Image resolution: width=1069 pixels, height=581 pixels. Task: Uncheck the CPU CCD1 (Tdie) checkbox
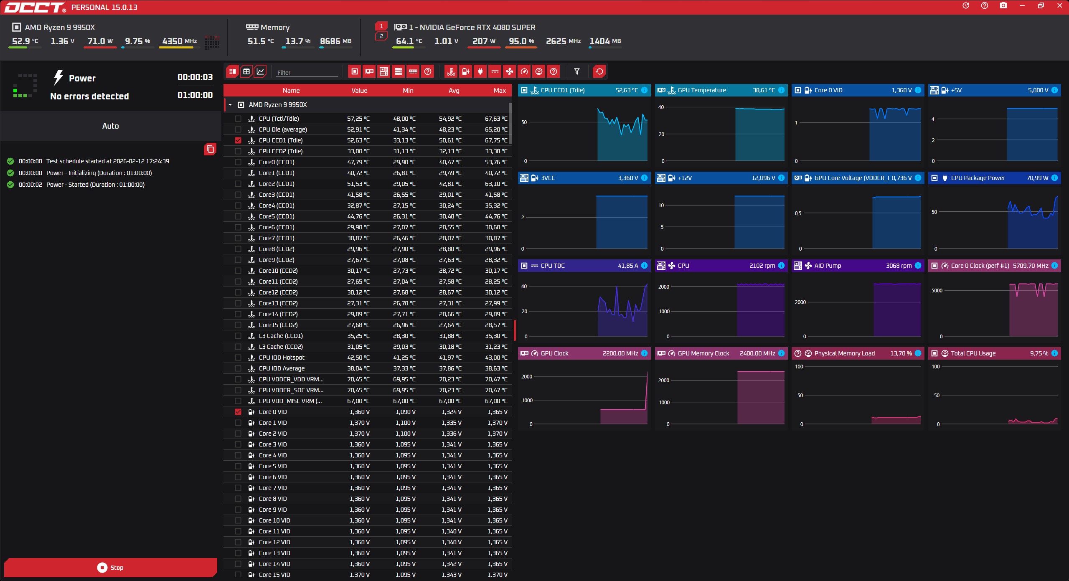point(238,140)
